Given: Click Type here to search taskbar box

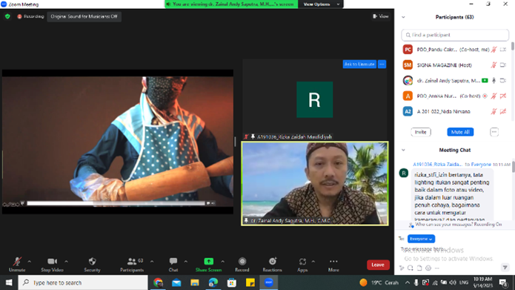Looking at the screenshot, I should [x=83, y=283].
